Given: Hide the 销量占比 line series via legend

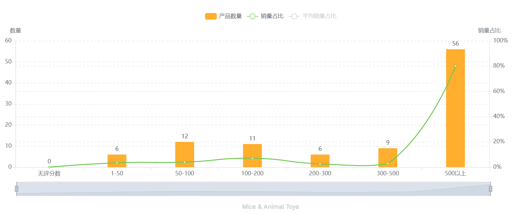Looking at the screenshot, I should pos(272,16).
